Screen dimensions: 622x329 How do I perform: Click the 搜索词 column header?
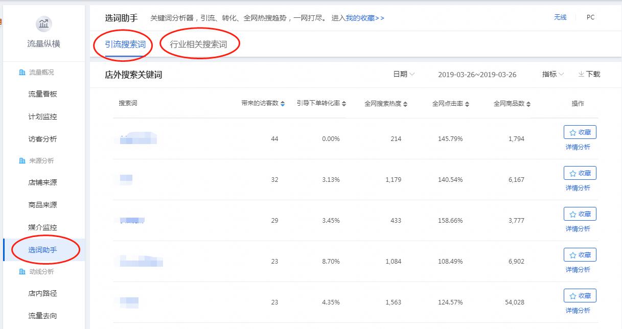[x=128, y=103]
